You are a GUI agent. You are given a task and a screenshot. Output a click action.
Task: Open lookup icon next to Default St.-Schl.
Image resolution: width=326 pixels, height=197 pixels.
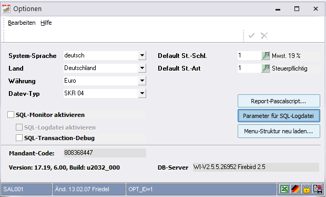[266, 56]
